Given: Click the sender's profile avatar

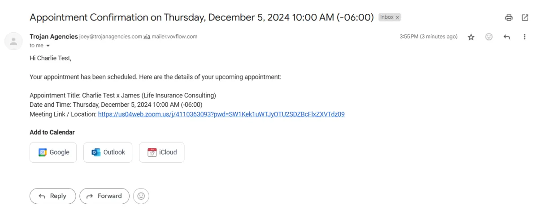Looking at the screenshot, I should [x=13, y=41].
